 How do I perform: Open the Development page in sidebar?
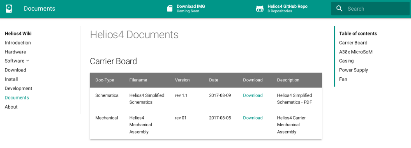[x=18, y=88]
